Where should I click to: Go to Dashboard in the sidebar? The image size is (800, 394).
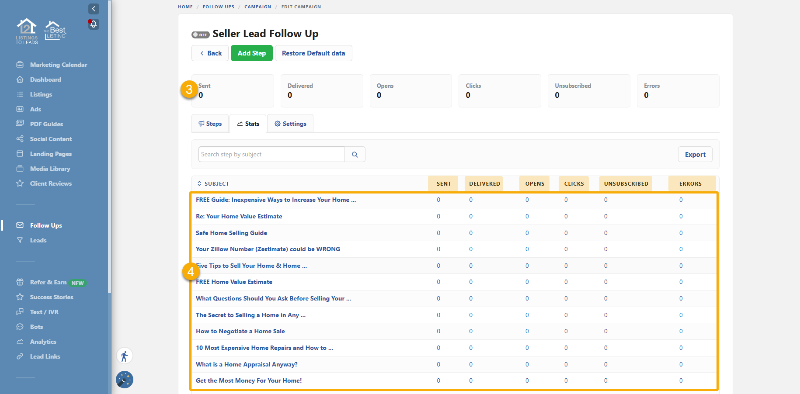tap(45, 79)
